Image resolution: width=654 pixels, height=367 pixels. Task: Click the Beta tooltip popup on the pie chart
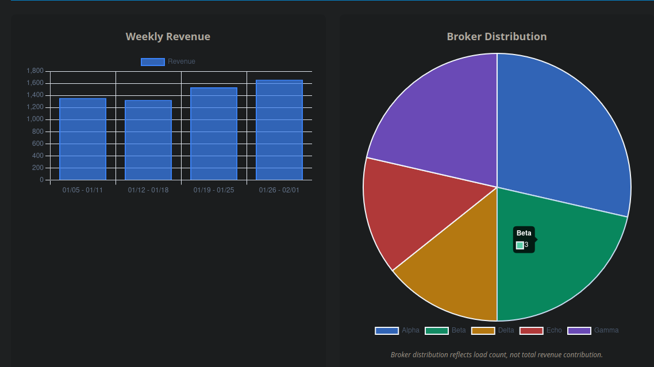pyautogui.click(x=524, y=239)
